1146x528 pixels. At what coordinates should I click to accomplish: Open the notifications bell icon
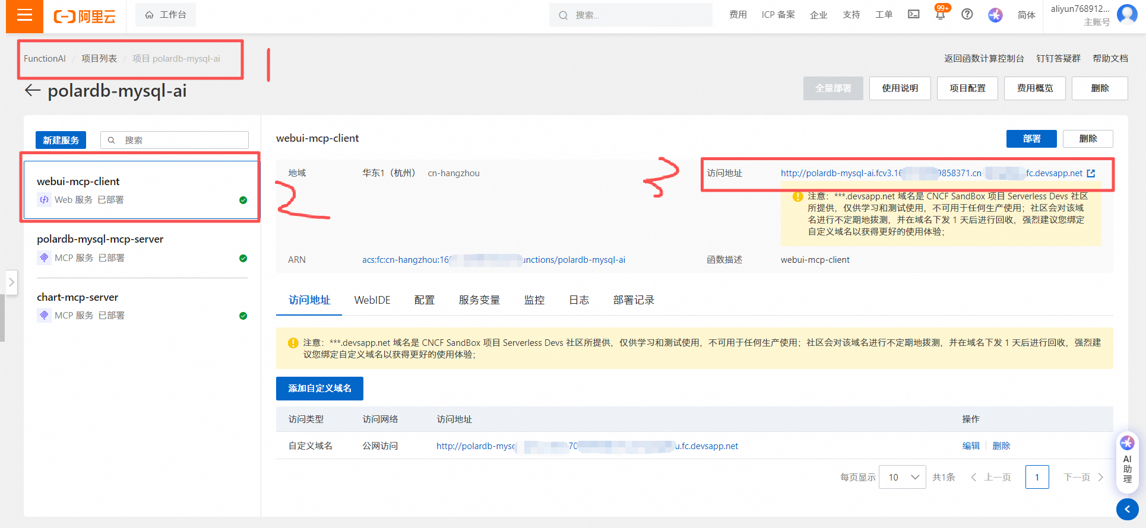pyautogui.click(x=941, y=14)
